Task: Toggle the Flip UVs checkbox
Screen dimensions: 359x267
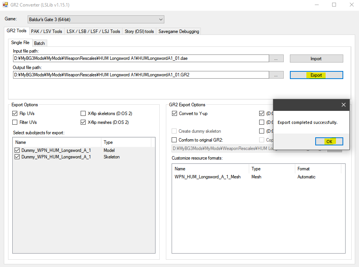Action: (15, 114)
